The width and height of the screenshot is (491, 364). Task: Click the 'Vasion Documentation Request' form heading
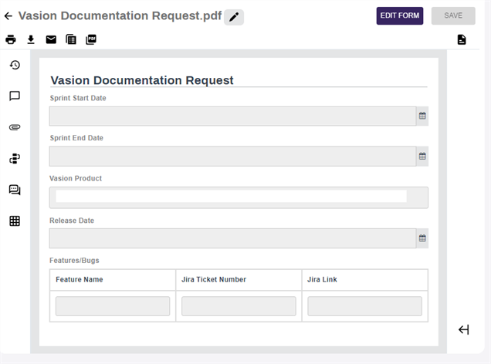click(x=142, y=80)
